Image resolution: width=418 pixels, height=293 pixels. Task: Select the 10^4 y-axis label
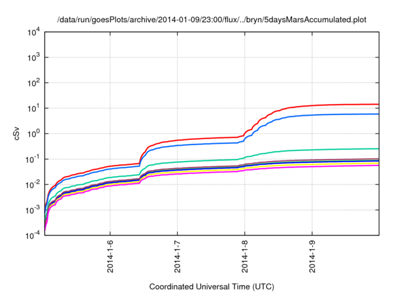tap(34, 33)
